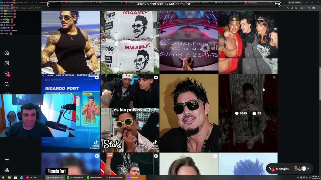
Task: Expand the system tray hidden icons
Action: pos(298,177)
